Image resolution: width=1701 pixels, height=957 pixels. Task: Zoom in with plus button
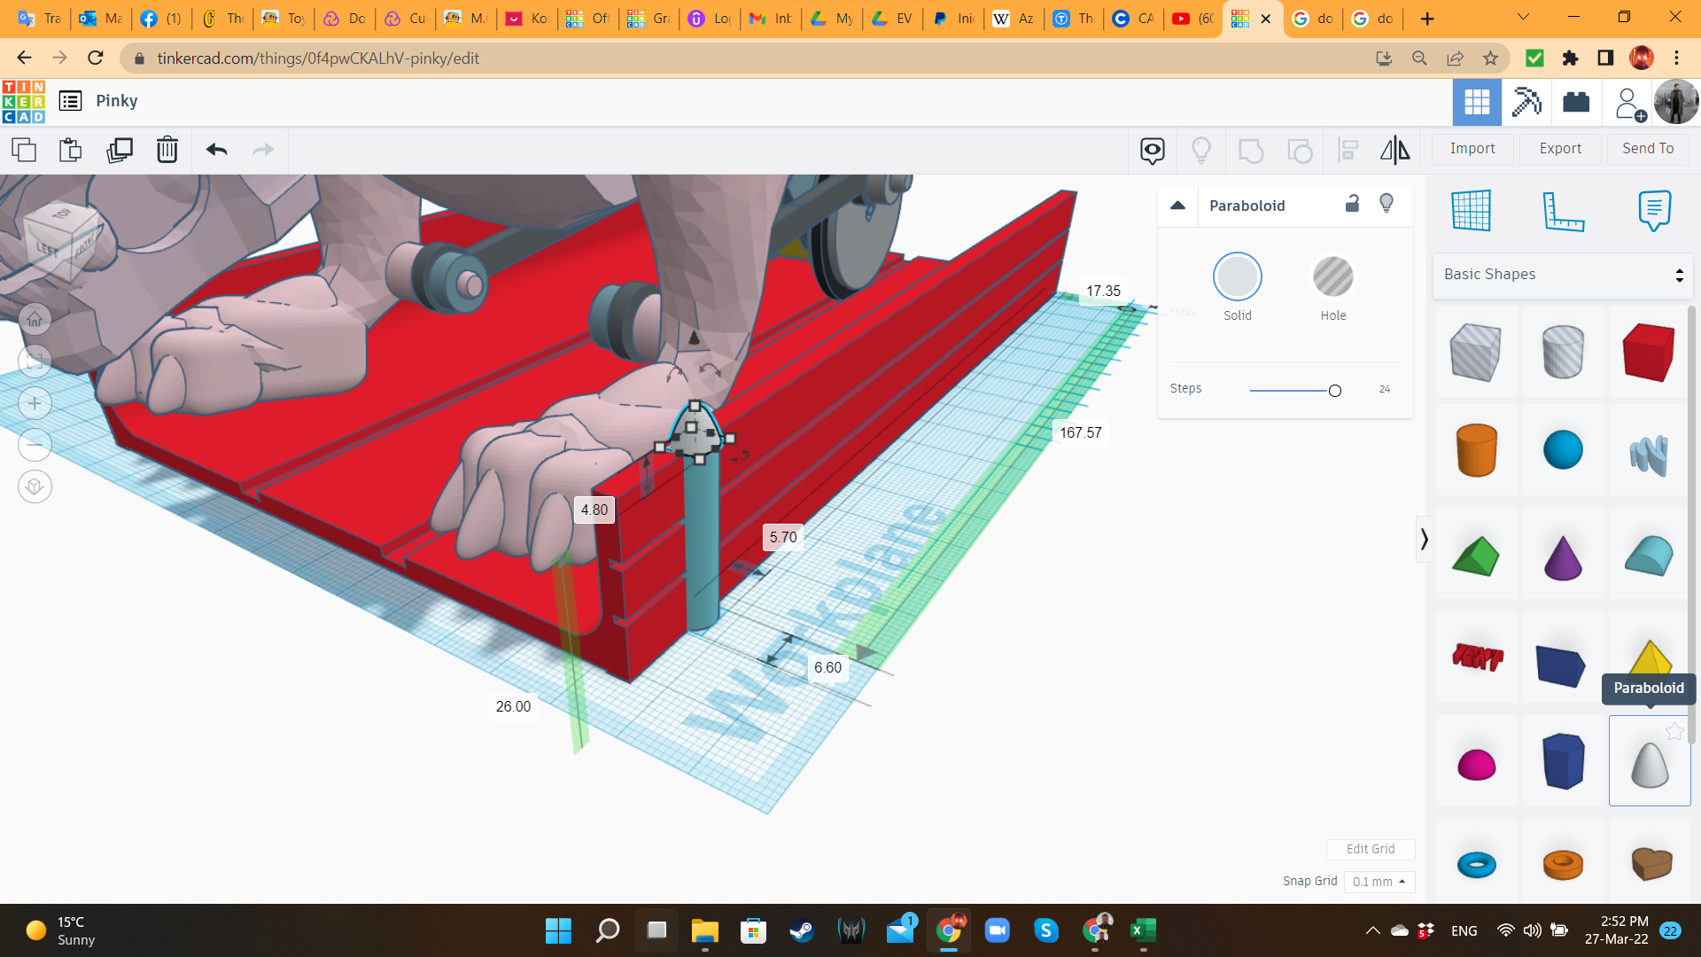point(35,403)
